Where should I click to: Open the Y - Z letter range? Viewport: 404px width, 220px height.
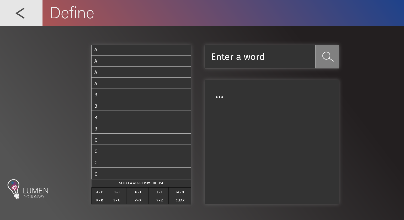coord(159,200)
